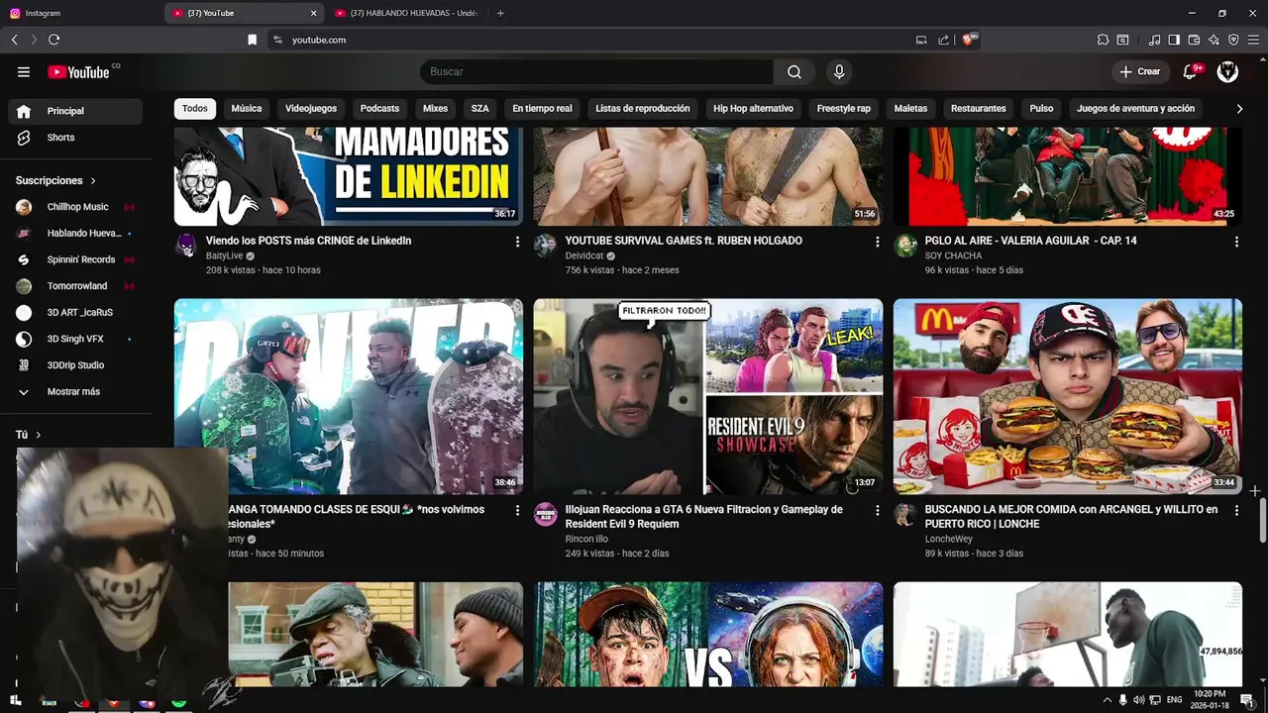Viewport: 1268px width, 713px height.
Task: Click the YouTube logo
Action: click(78, 71)
